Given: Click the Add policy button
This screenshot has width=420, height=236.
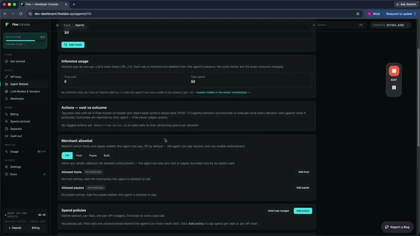Looking at the screenshot, I should [303, 211].
